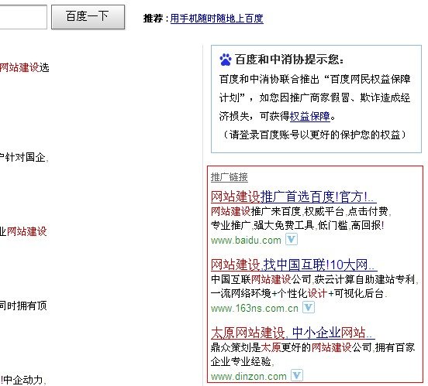Expand the arrow next to www.163ns.com.cn
Viewport: 428px width, 386px height.
[309, 308]
